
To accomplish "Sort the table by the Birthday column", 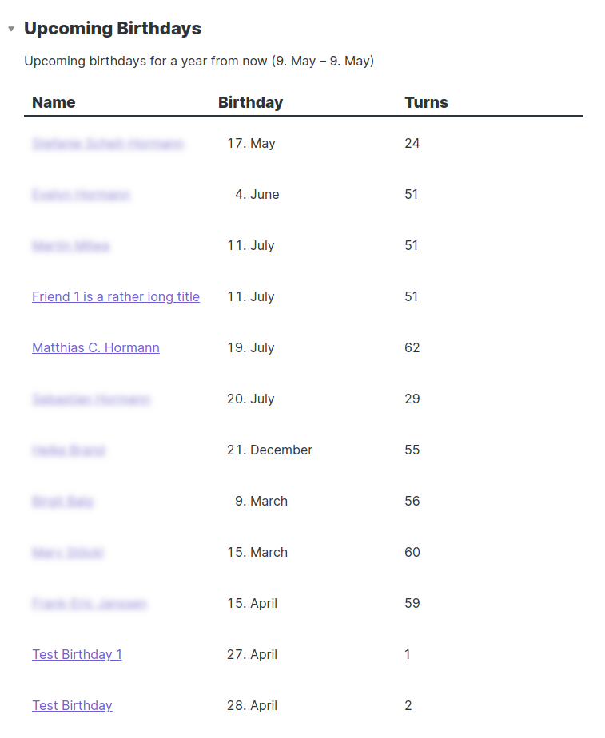I will click(250, 102).
